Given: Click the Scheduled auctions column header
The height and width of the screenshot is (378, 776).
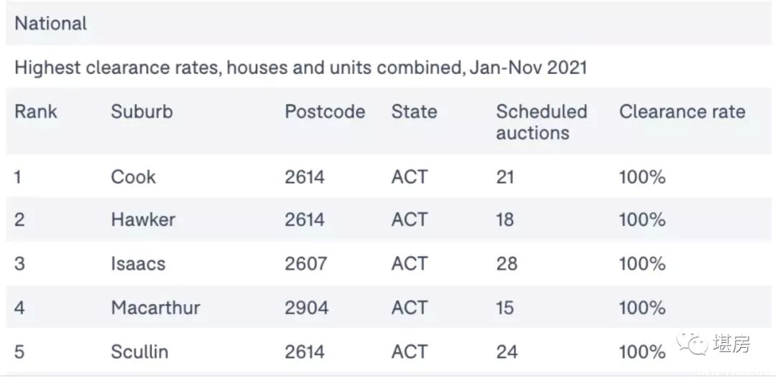Looking at the screenshot, I should click(x=542, y=122).
